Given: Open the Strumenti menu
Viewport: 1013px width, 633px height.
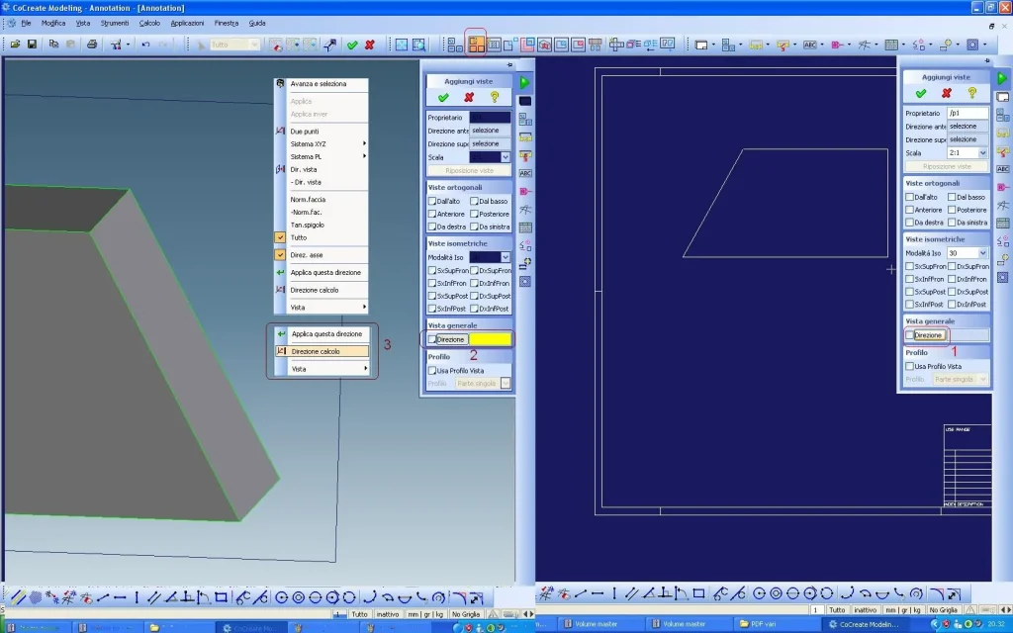Looking at the screenshot, I should coord(115,24).
